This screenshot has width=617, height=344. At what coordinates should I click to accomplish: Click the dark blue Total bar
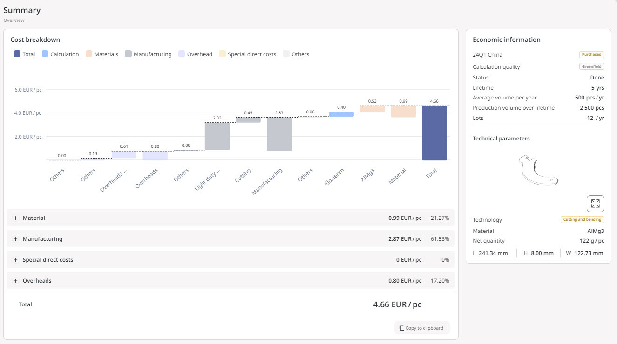tap(434, 133)
